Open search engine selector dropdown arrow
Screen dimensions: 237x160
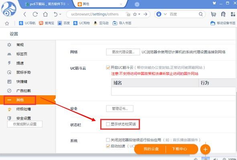[165, 14]
